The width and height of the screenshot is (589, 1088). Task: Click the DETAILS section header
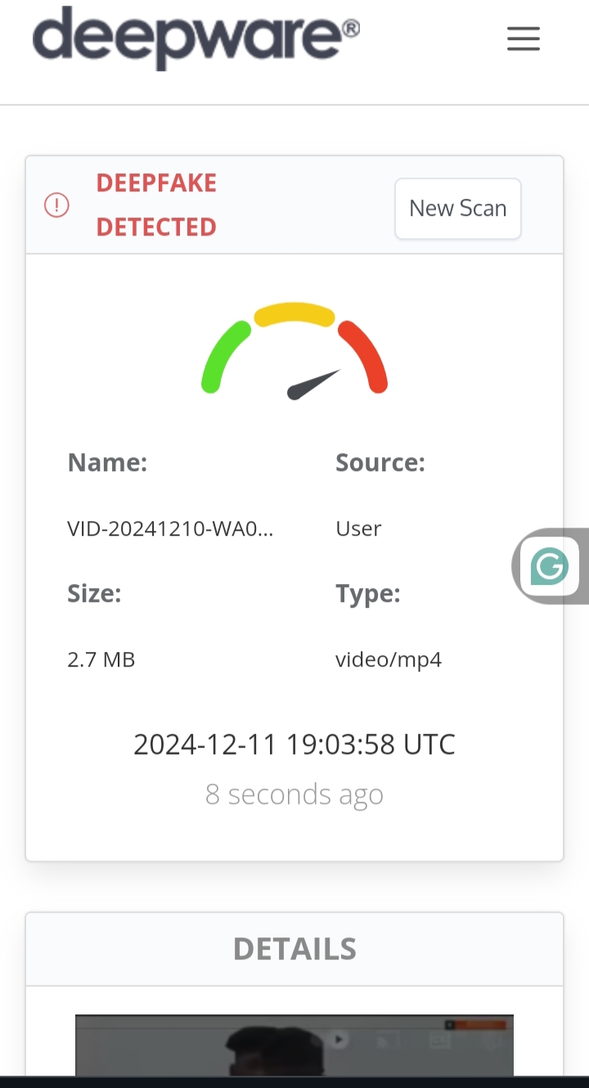[x=294, y=949]
